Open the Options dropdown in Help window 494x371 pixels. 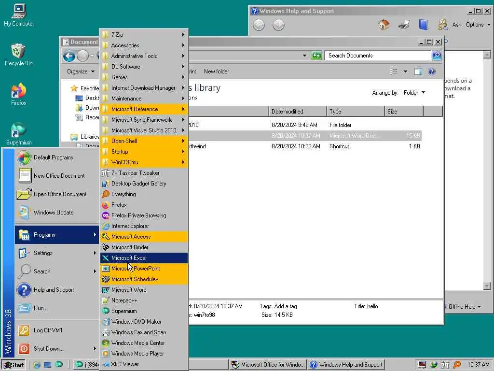(478, 25)
